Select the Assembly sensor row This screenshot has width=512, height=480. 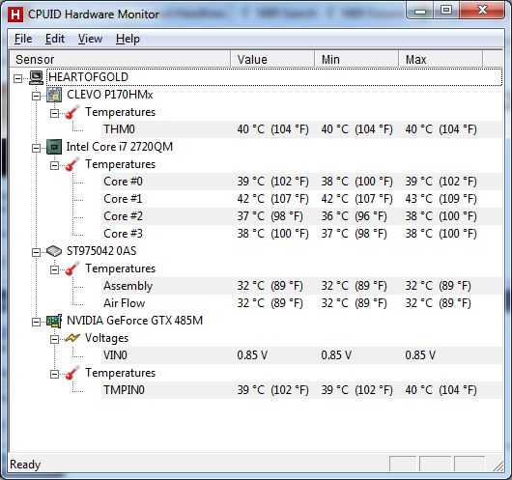pyautogui.click(x=301, y=286)
